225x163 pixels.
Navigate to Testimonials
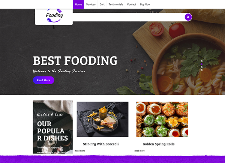pos(116,4)
